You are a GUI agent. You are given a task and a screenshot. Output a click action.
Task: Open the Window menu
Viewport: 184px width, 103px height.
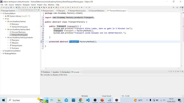51,5
